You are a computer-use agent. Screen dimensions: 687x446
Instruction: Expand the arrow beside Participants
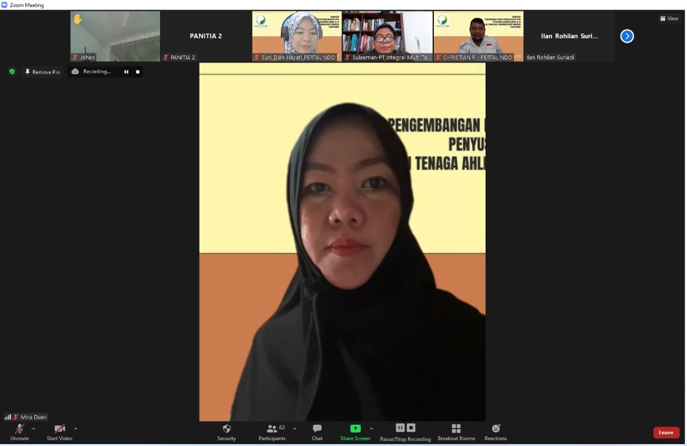tap(295, 429)
